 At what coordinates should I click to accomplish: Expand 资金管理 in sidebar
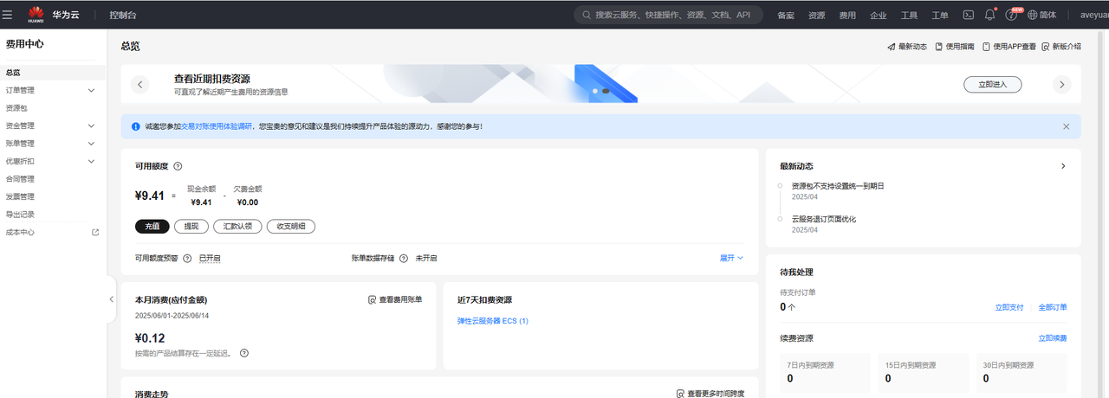coord(92,125)
